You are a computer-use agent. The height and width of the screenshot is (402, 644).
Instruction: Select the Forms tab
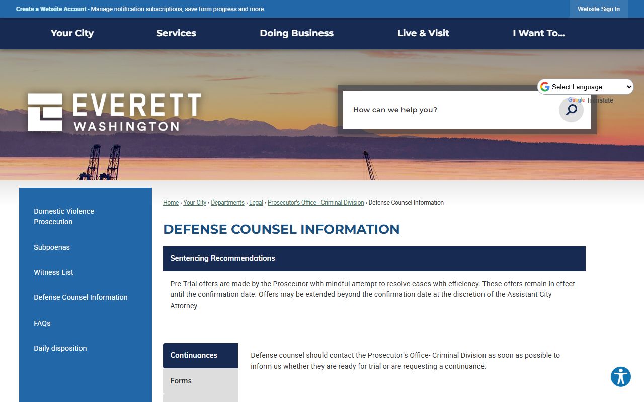[200, 381]
